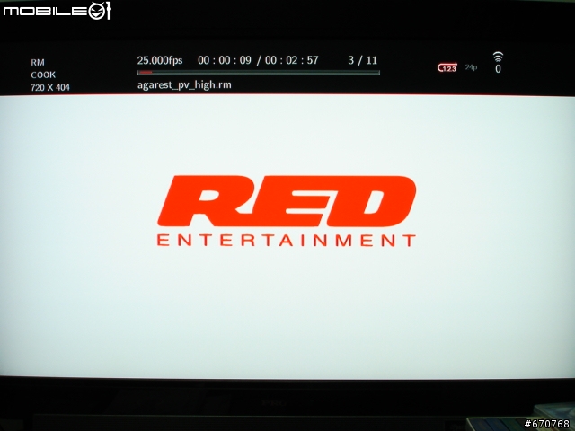The width and height of the screenshot is (575, 431).
Task: Click the RM video format label
Action: point(38,63)
